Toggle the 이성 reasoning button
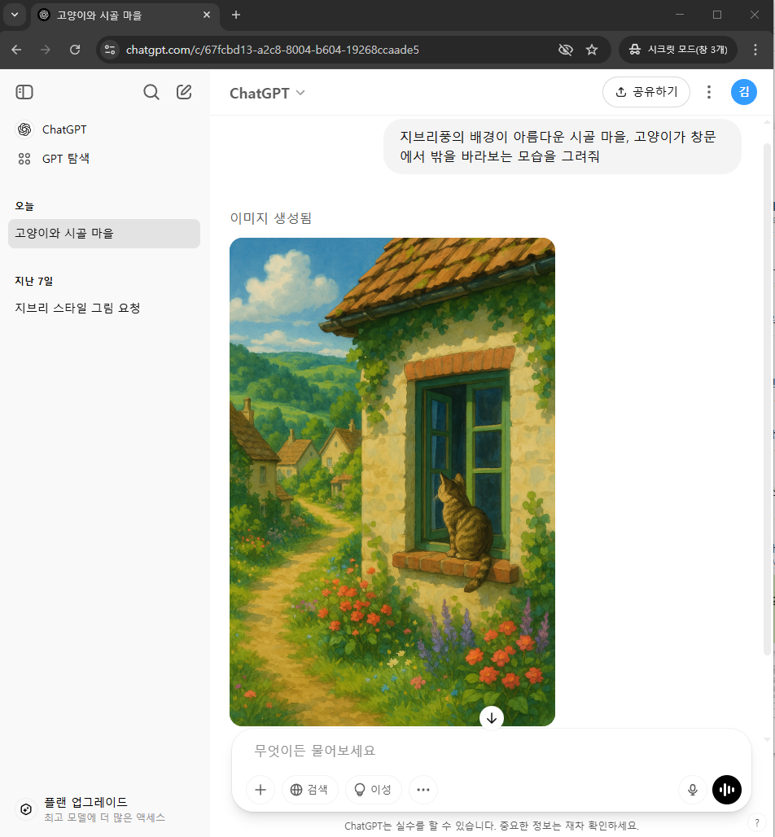This screenshot has width=775, height=837. pos(373,790)
